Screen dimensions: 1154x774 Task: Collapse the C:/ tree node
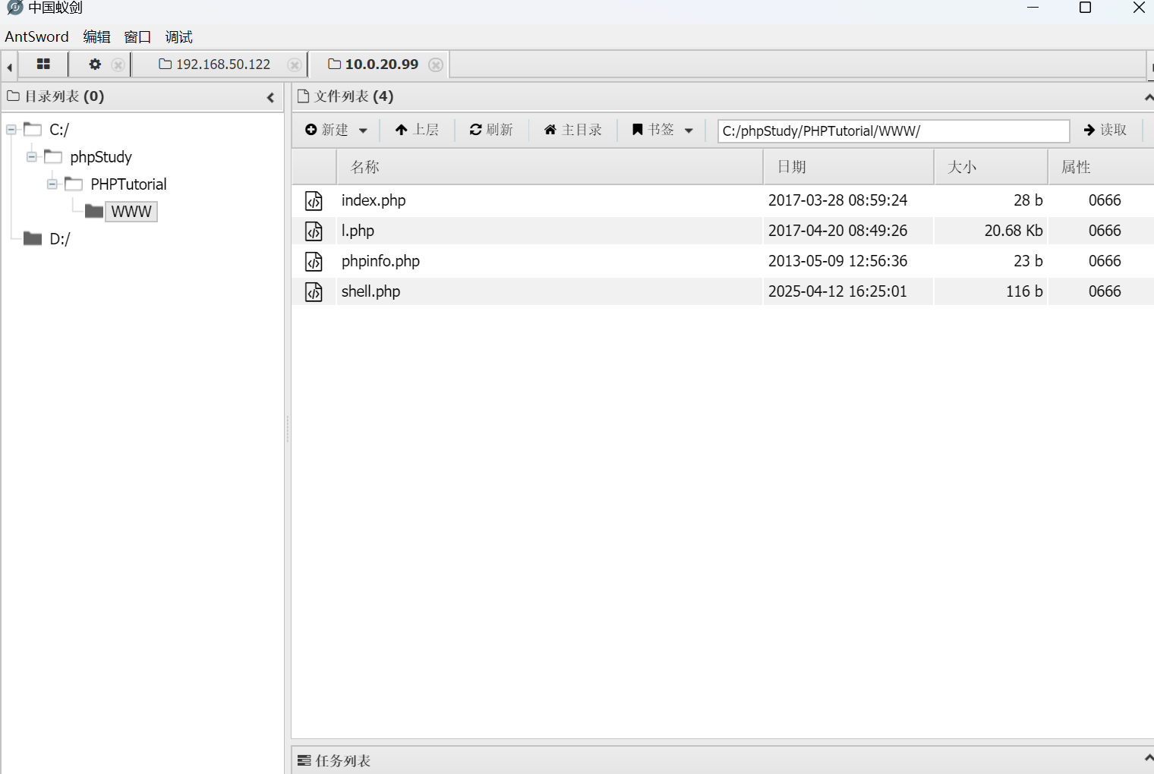coord(11,130)
